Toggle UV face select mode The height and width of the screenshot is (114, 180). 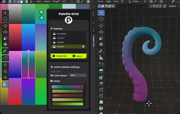click(x=22, y=1)
